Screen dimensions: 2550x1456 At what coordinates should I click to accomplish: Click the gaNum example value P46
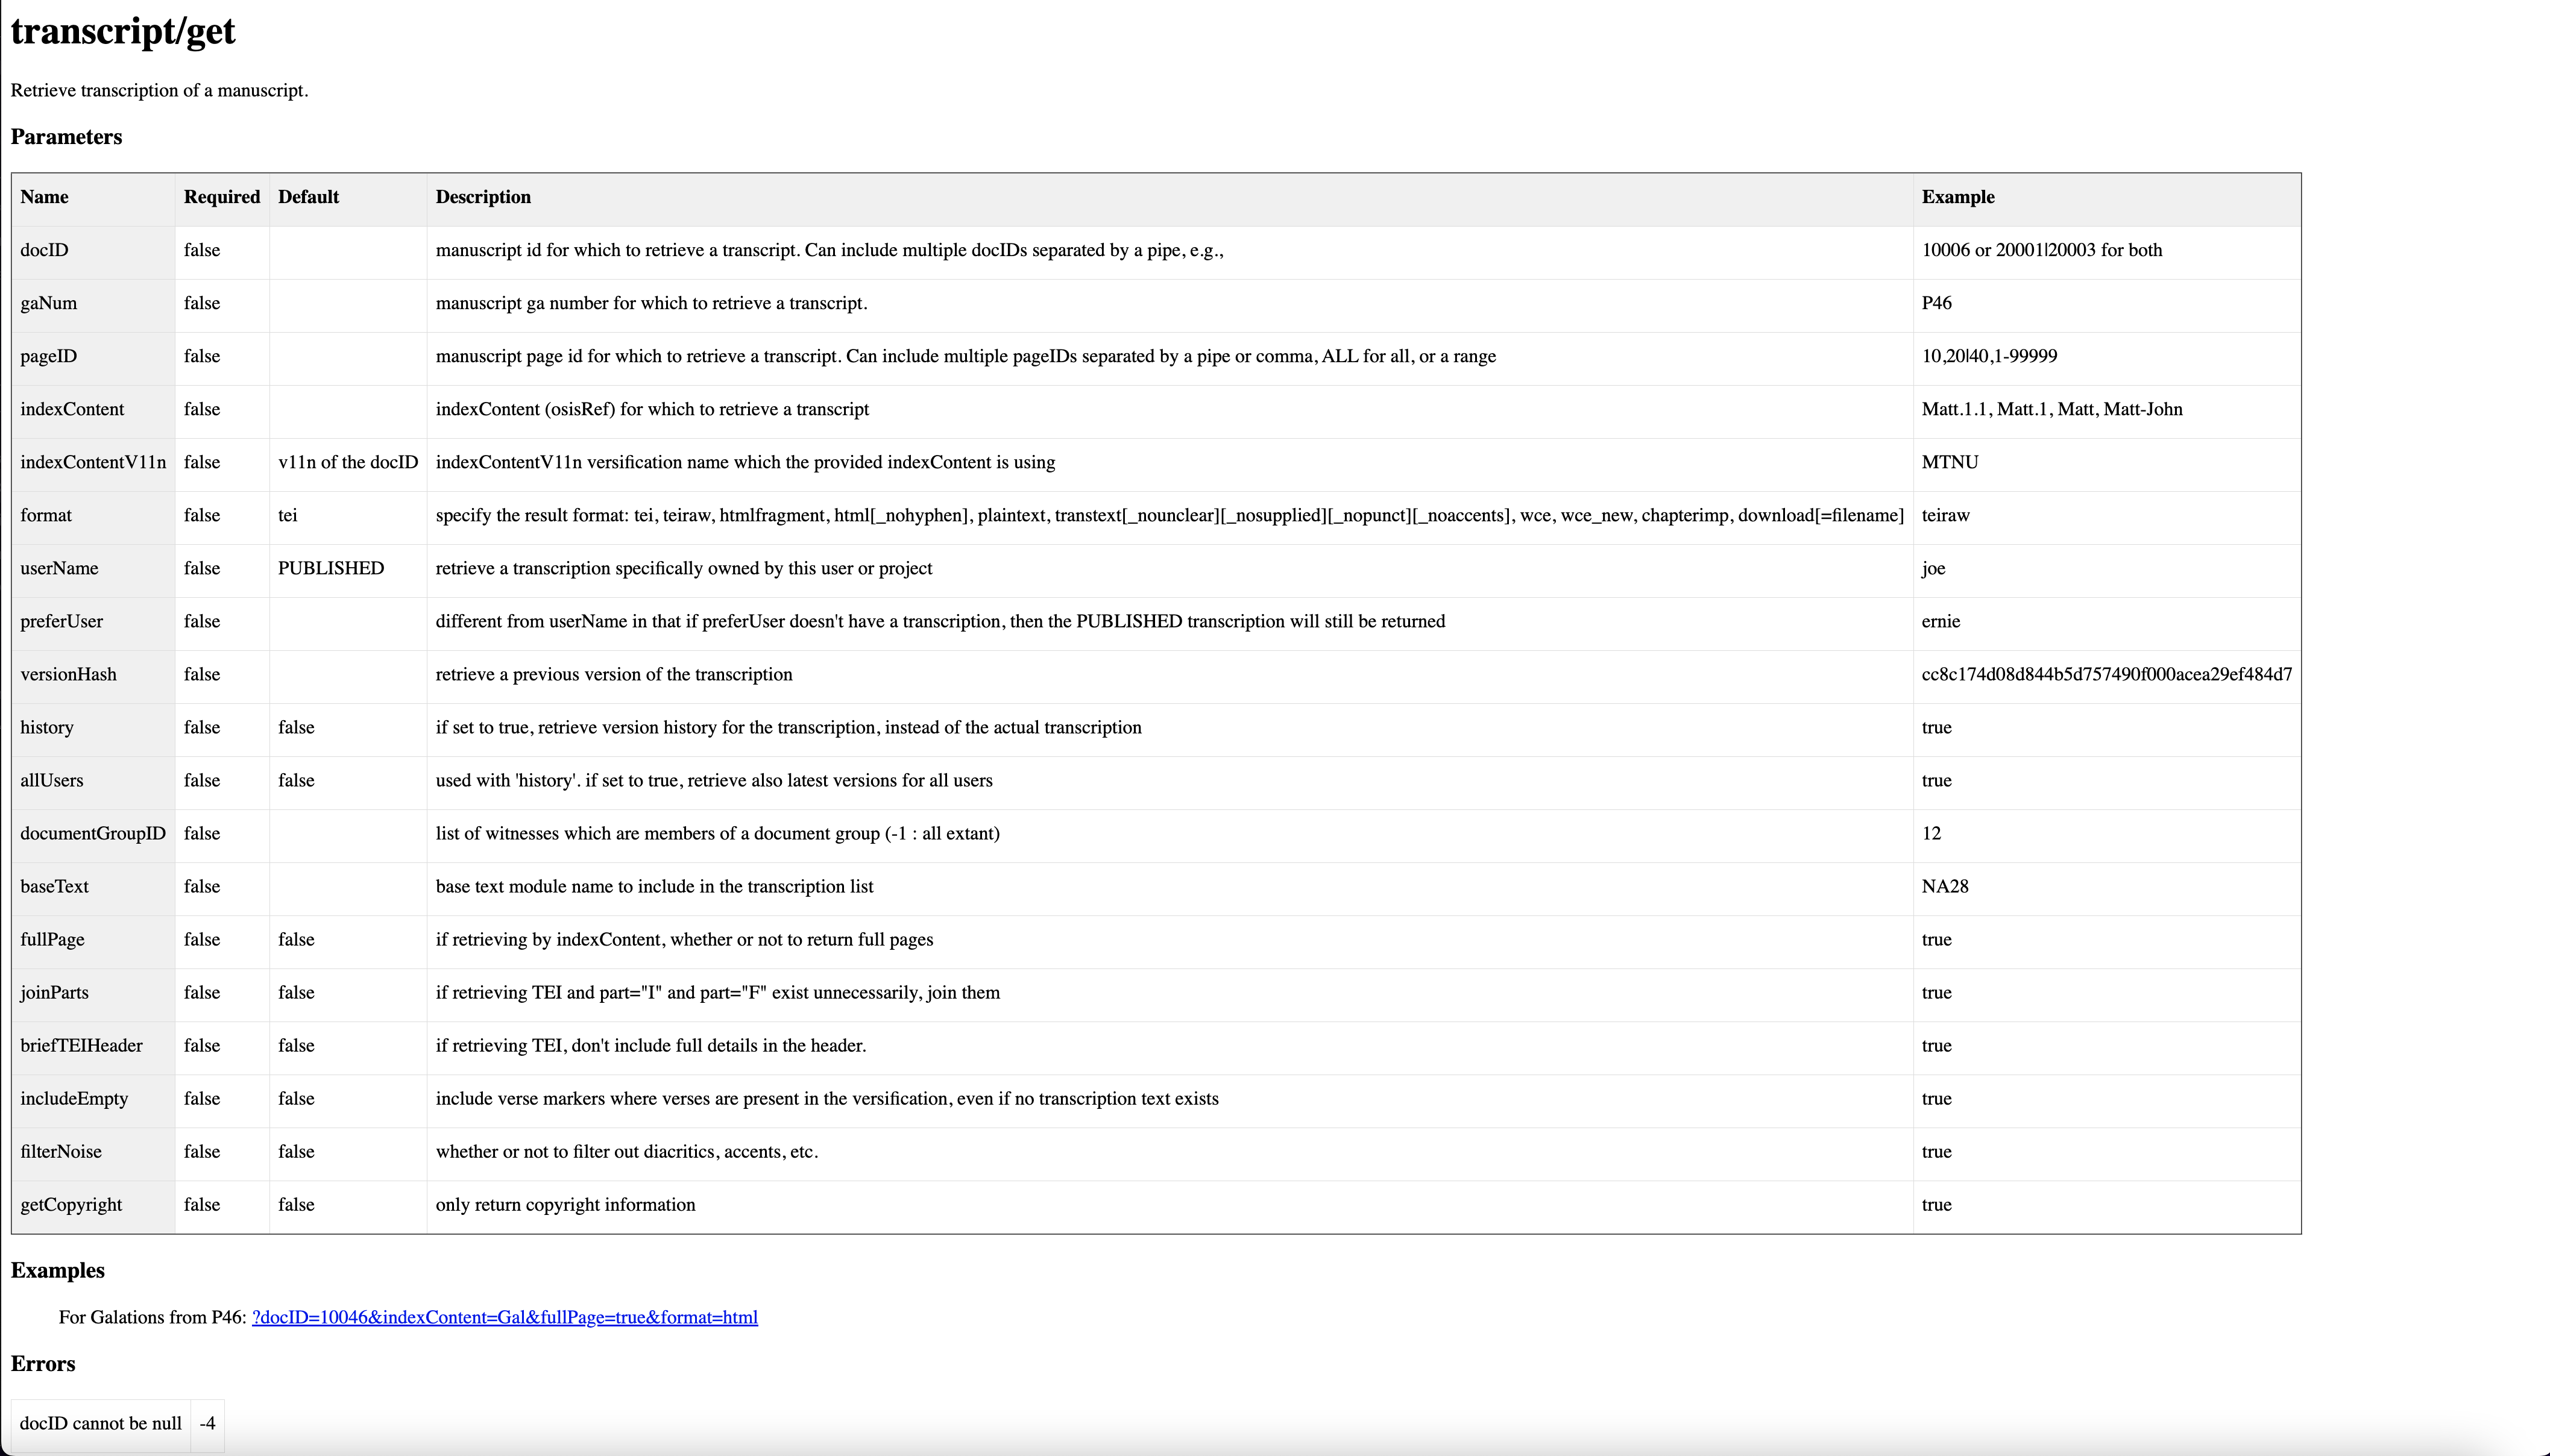click(x=1936, y=303)
